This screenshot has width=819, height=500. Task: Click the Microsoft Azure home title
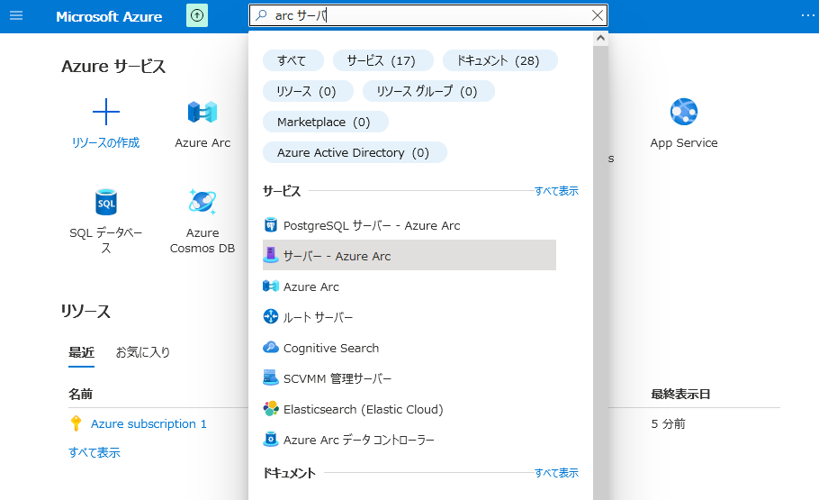click(109, 17)
